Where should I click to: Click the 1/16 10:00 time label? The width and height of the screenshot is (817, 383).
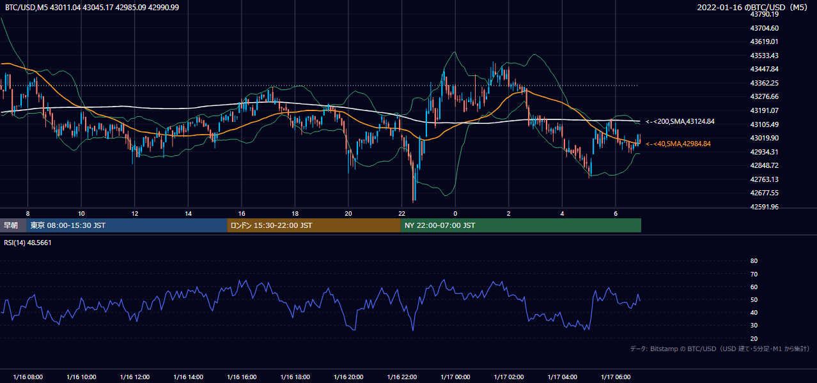(x=81, y=377)
